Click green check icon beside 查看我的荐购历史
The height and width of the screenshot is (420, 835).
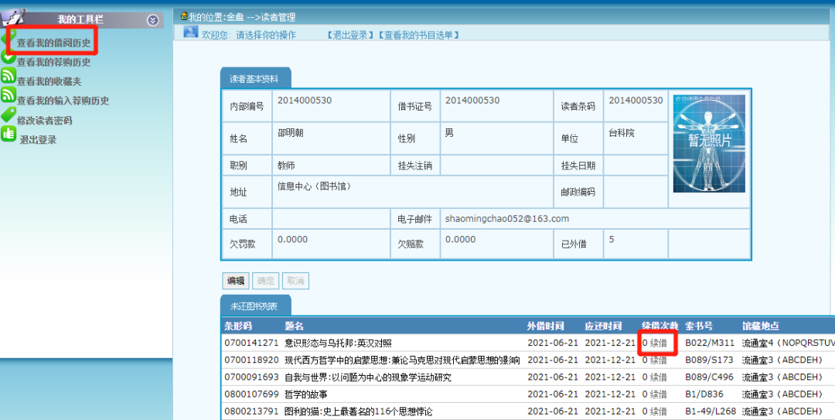click(8, 56)
